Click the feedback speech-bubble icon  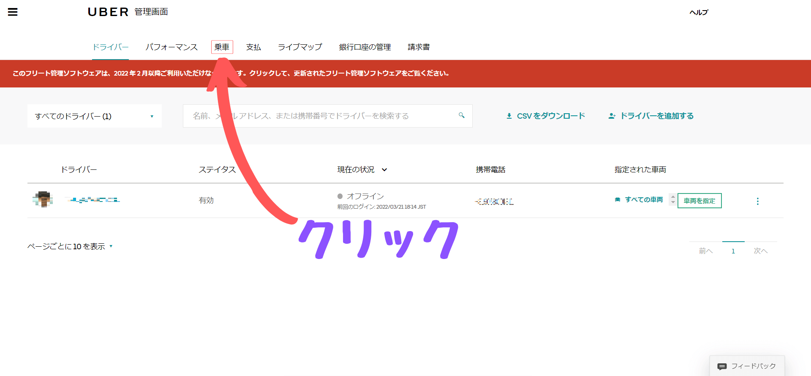point(722,366)
